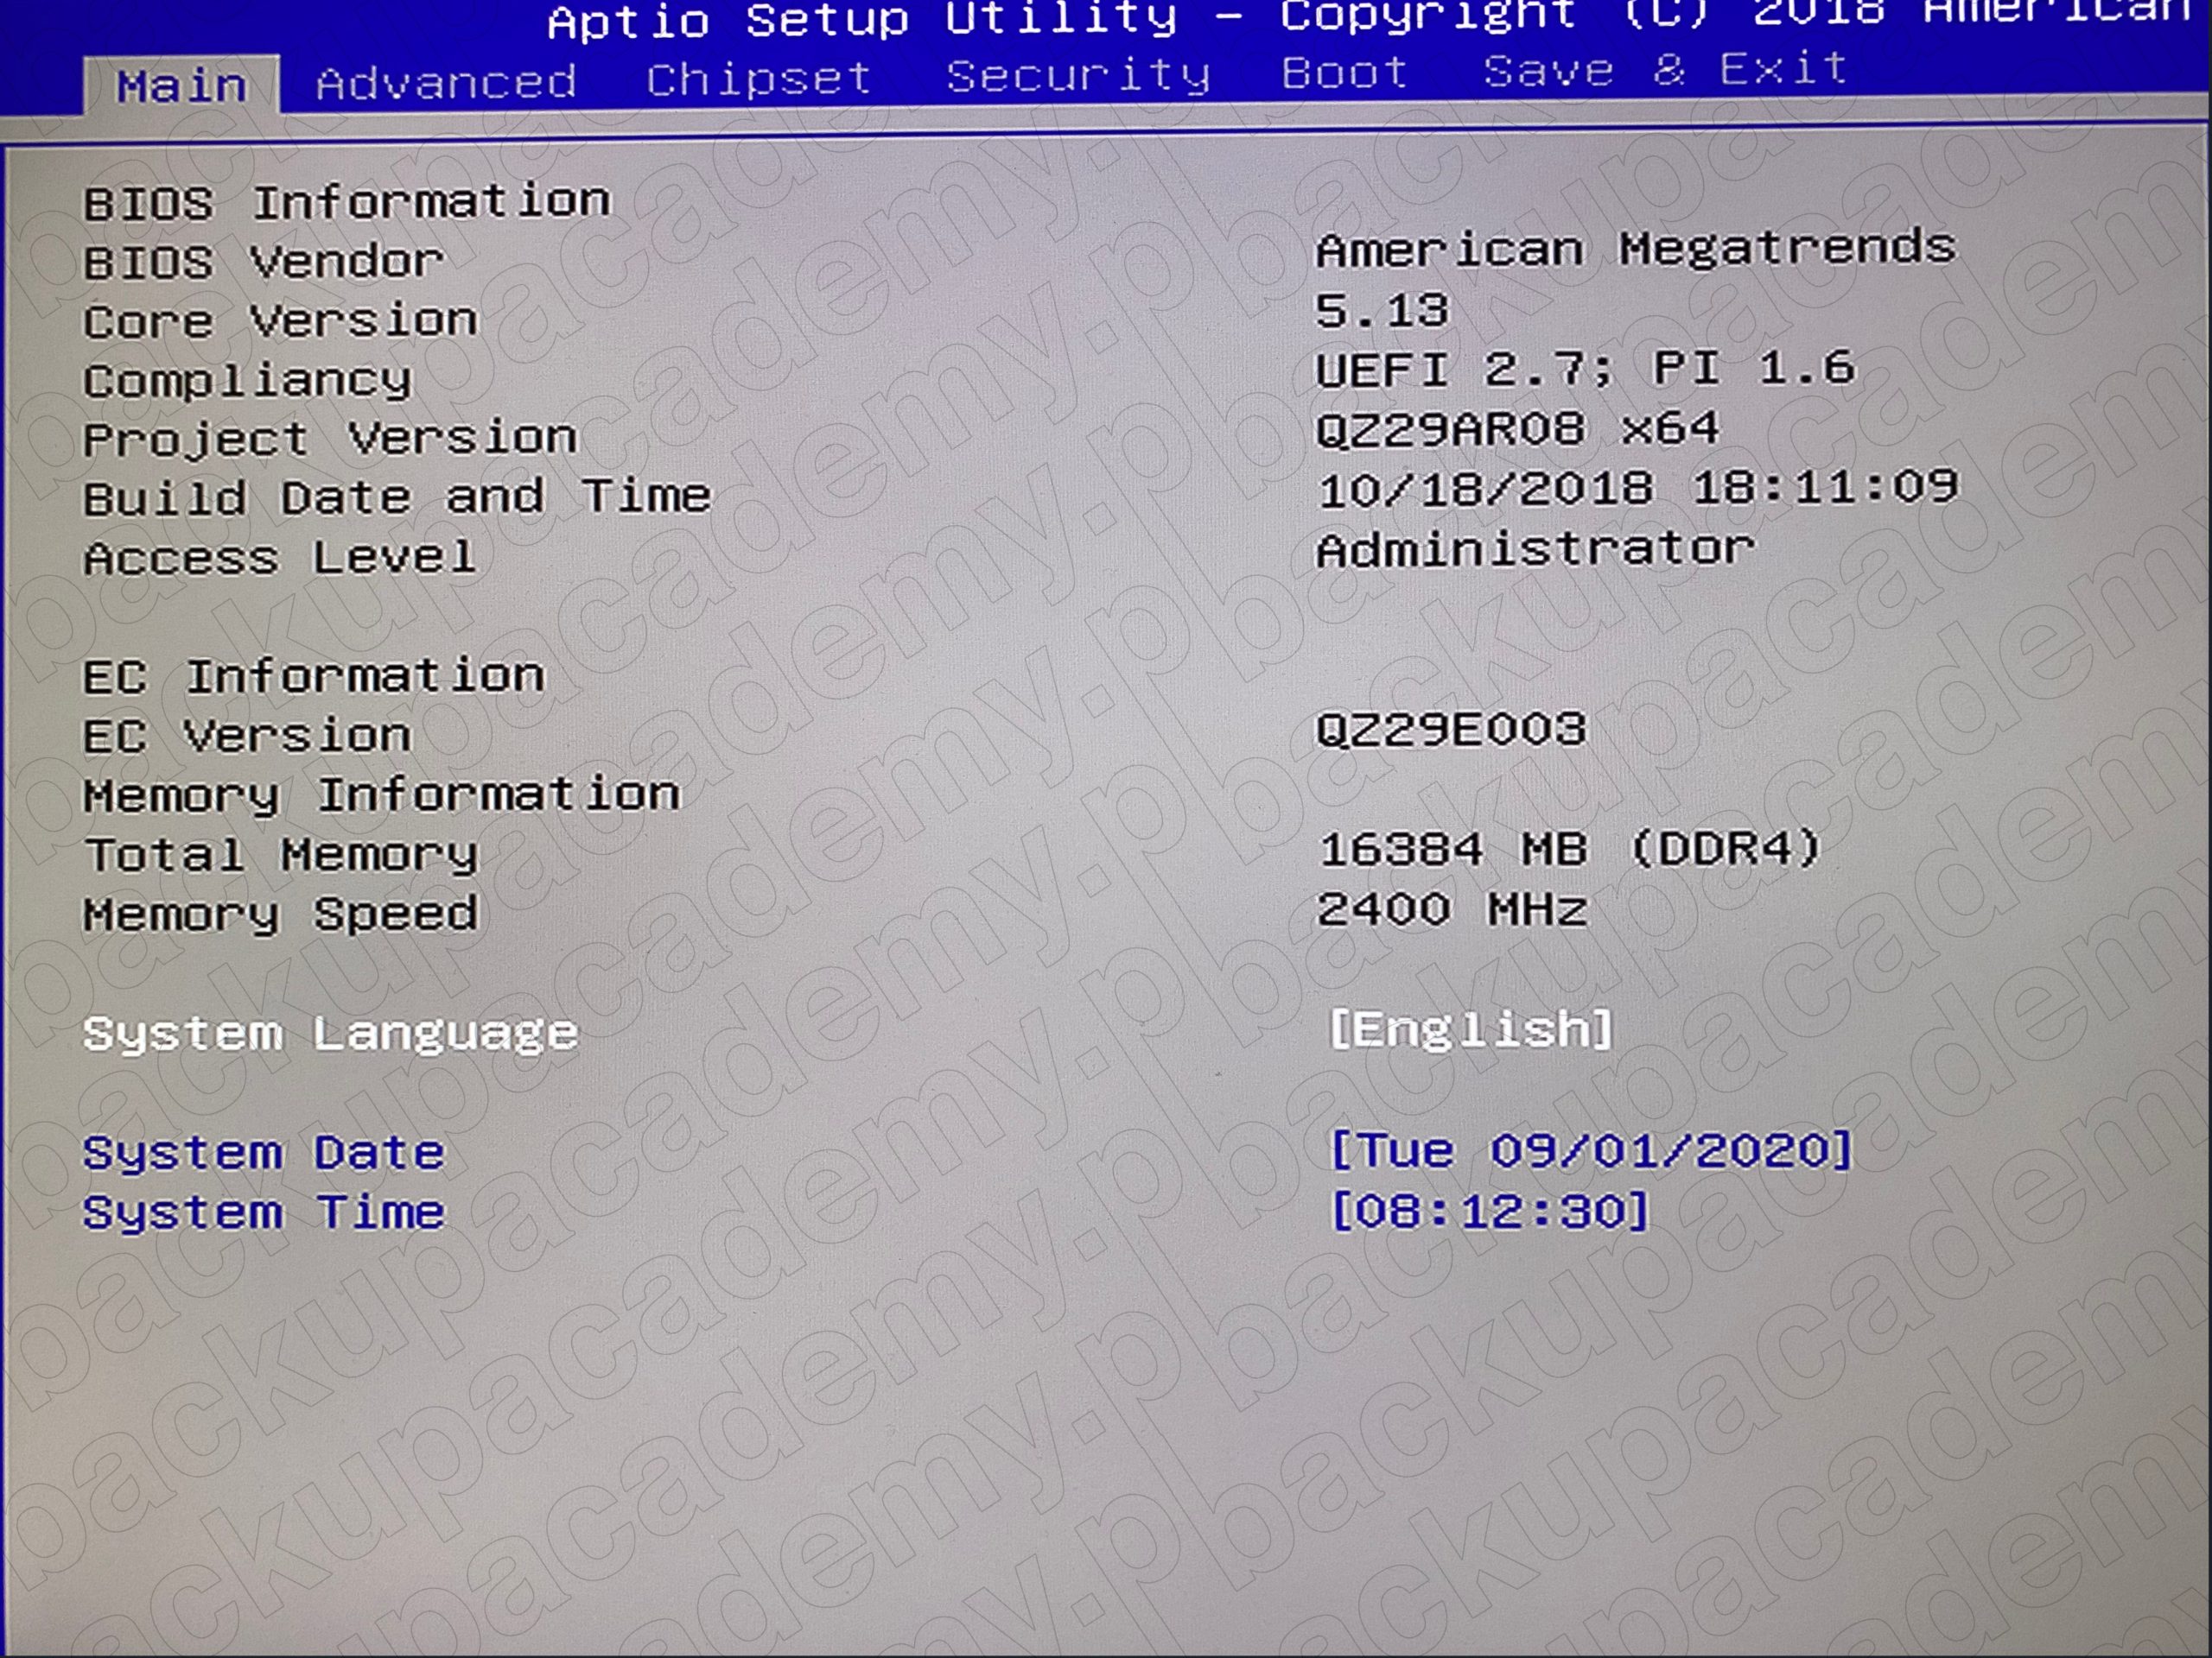Click the 2400 MHz value
The width and height of the screenshot is (2212, 1658).
point(1452,908)
